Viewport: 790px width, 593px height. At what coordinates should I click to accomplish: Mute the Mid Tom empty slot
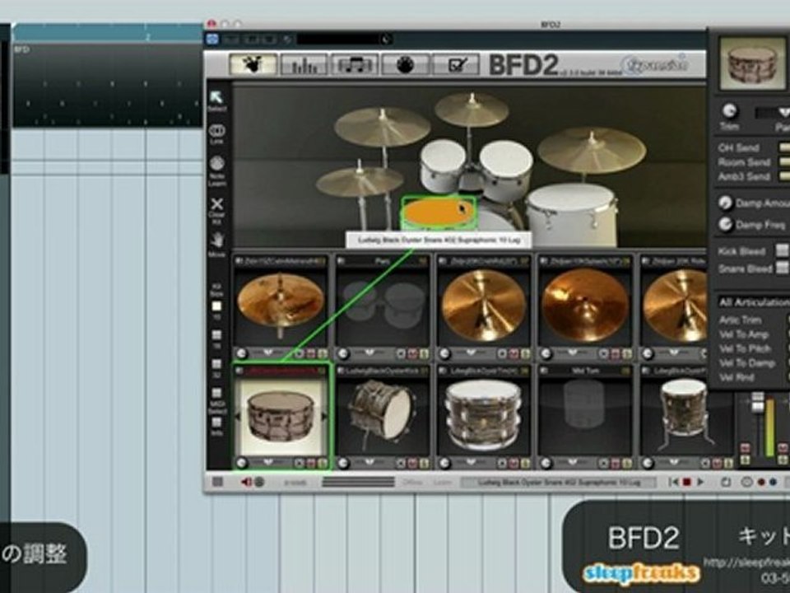click(x=616, y=463)
